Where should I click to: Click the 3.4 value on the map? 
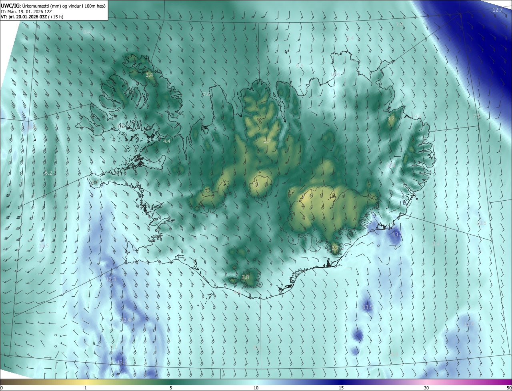(x=149, y=75)
